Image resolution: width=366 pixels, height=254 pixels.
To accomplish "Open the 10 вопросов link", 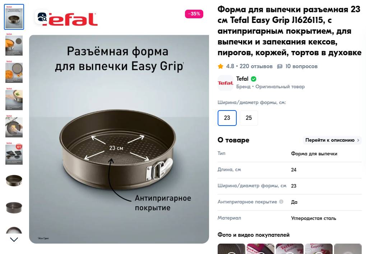I will [301, 66].
